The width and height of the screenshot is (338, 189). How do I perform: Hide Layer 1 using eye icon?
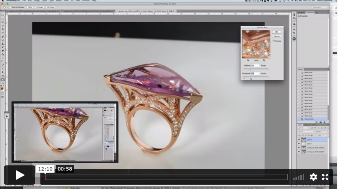299,144
